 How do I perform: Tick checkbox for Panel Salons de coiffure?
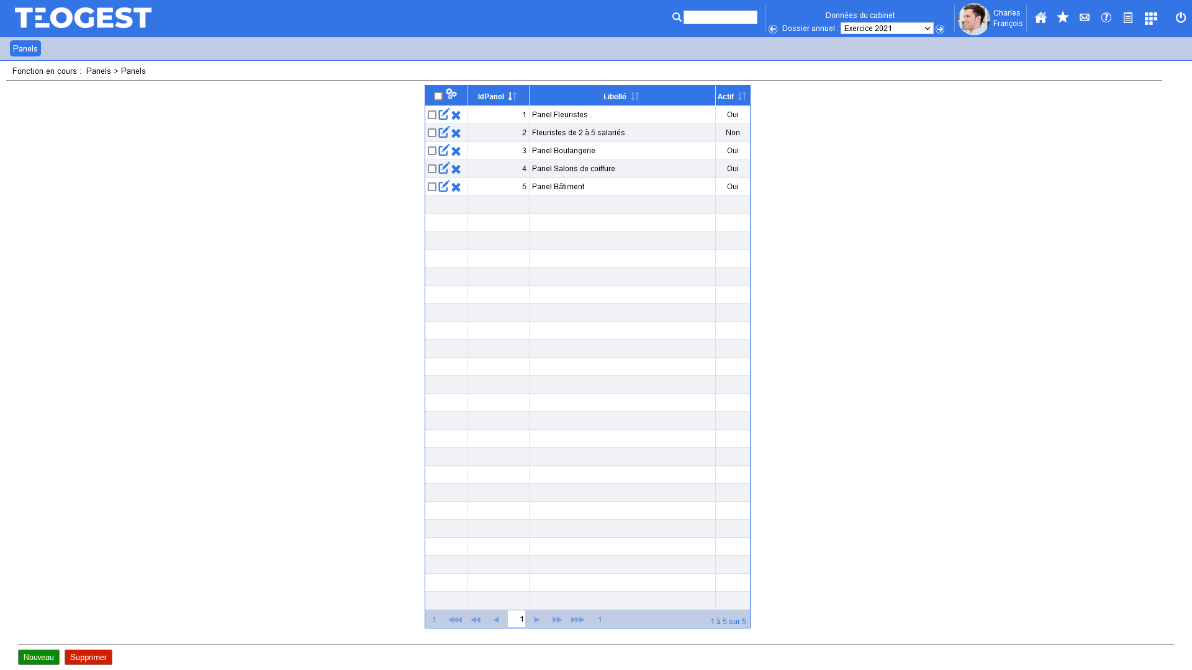tap(432, 169)
